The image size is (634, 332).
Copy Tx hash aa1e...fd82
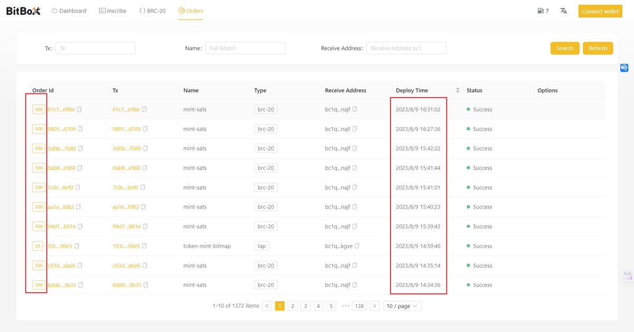144,207
